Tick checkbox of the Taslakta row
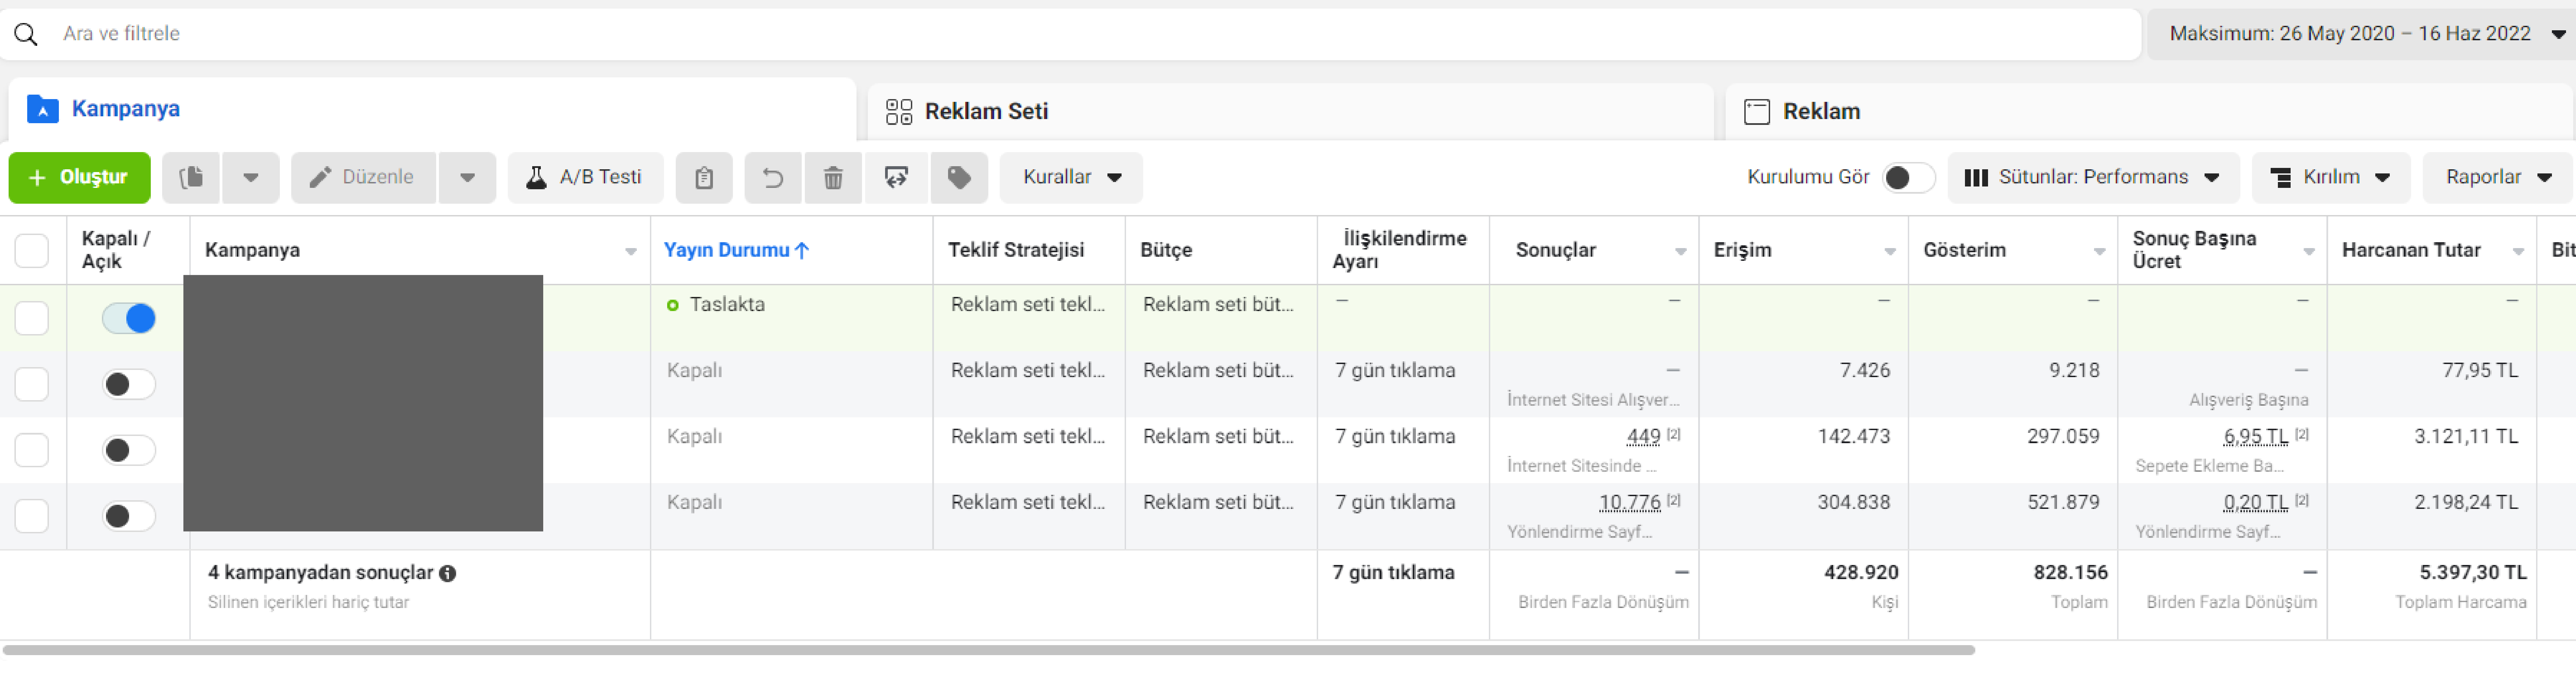2576x694 pixels. [x=32, y=318]
